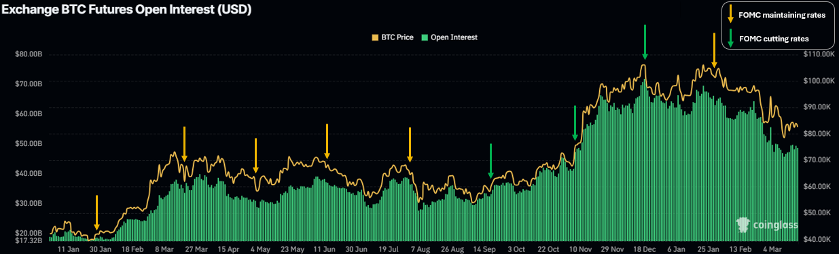Click the FOMC cutting rates label

pyautogui.click(x=775, y=39)
